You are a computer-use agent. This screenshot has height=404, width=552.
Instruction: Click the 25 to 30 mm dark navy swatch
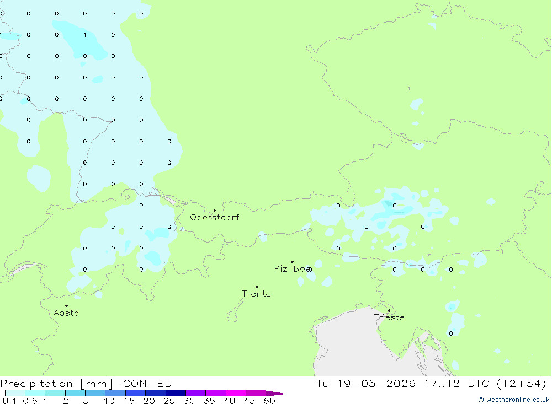pyautogui.click(x=176, y=393)
